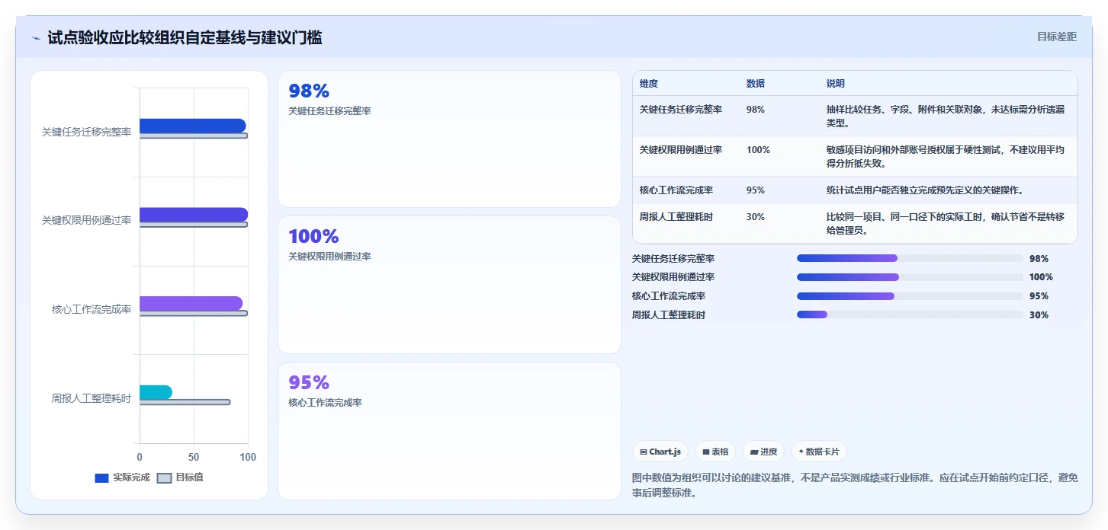This screenshot has height=530, width=1108.
Task: Click the 说明 table column header
Action: coord(836,84)
